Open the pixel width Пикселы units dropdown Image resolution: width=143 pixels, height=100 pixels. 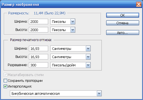coord(63,21)
